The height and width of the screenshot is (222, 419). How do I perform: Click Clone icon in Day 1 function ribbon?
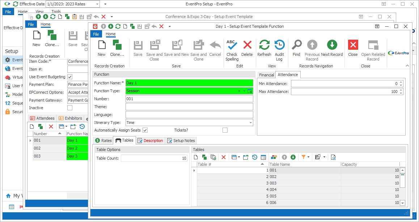117,45
